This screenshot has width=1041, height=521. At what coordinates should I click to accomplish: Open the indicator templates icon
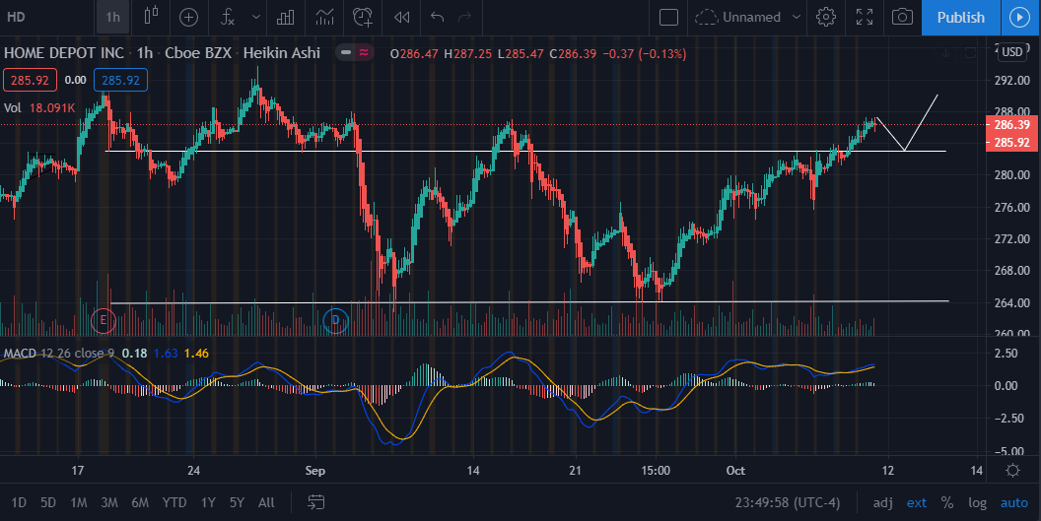[x=324, y=18]
